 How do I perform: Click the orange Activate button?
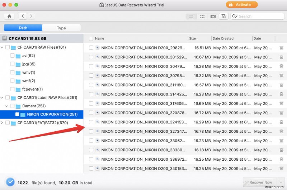pyautogui.click(x=241, y=5)
